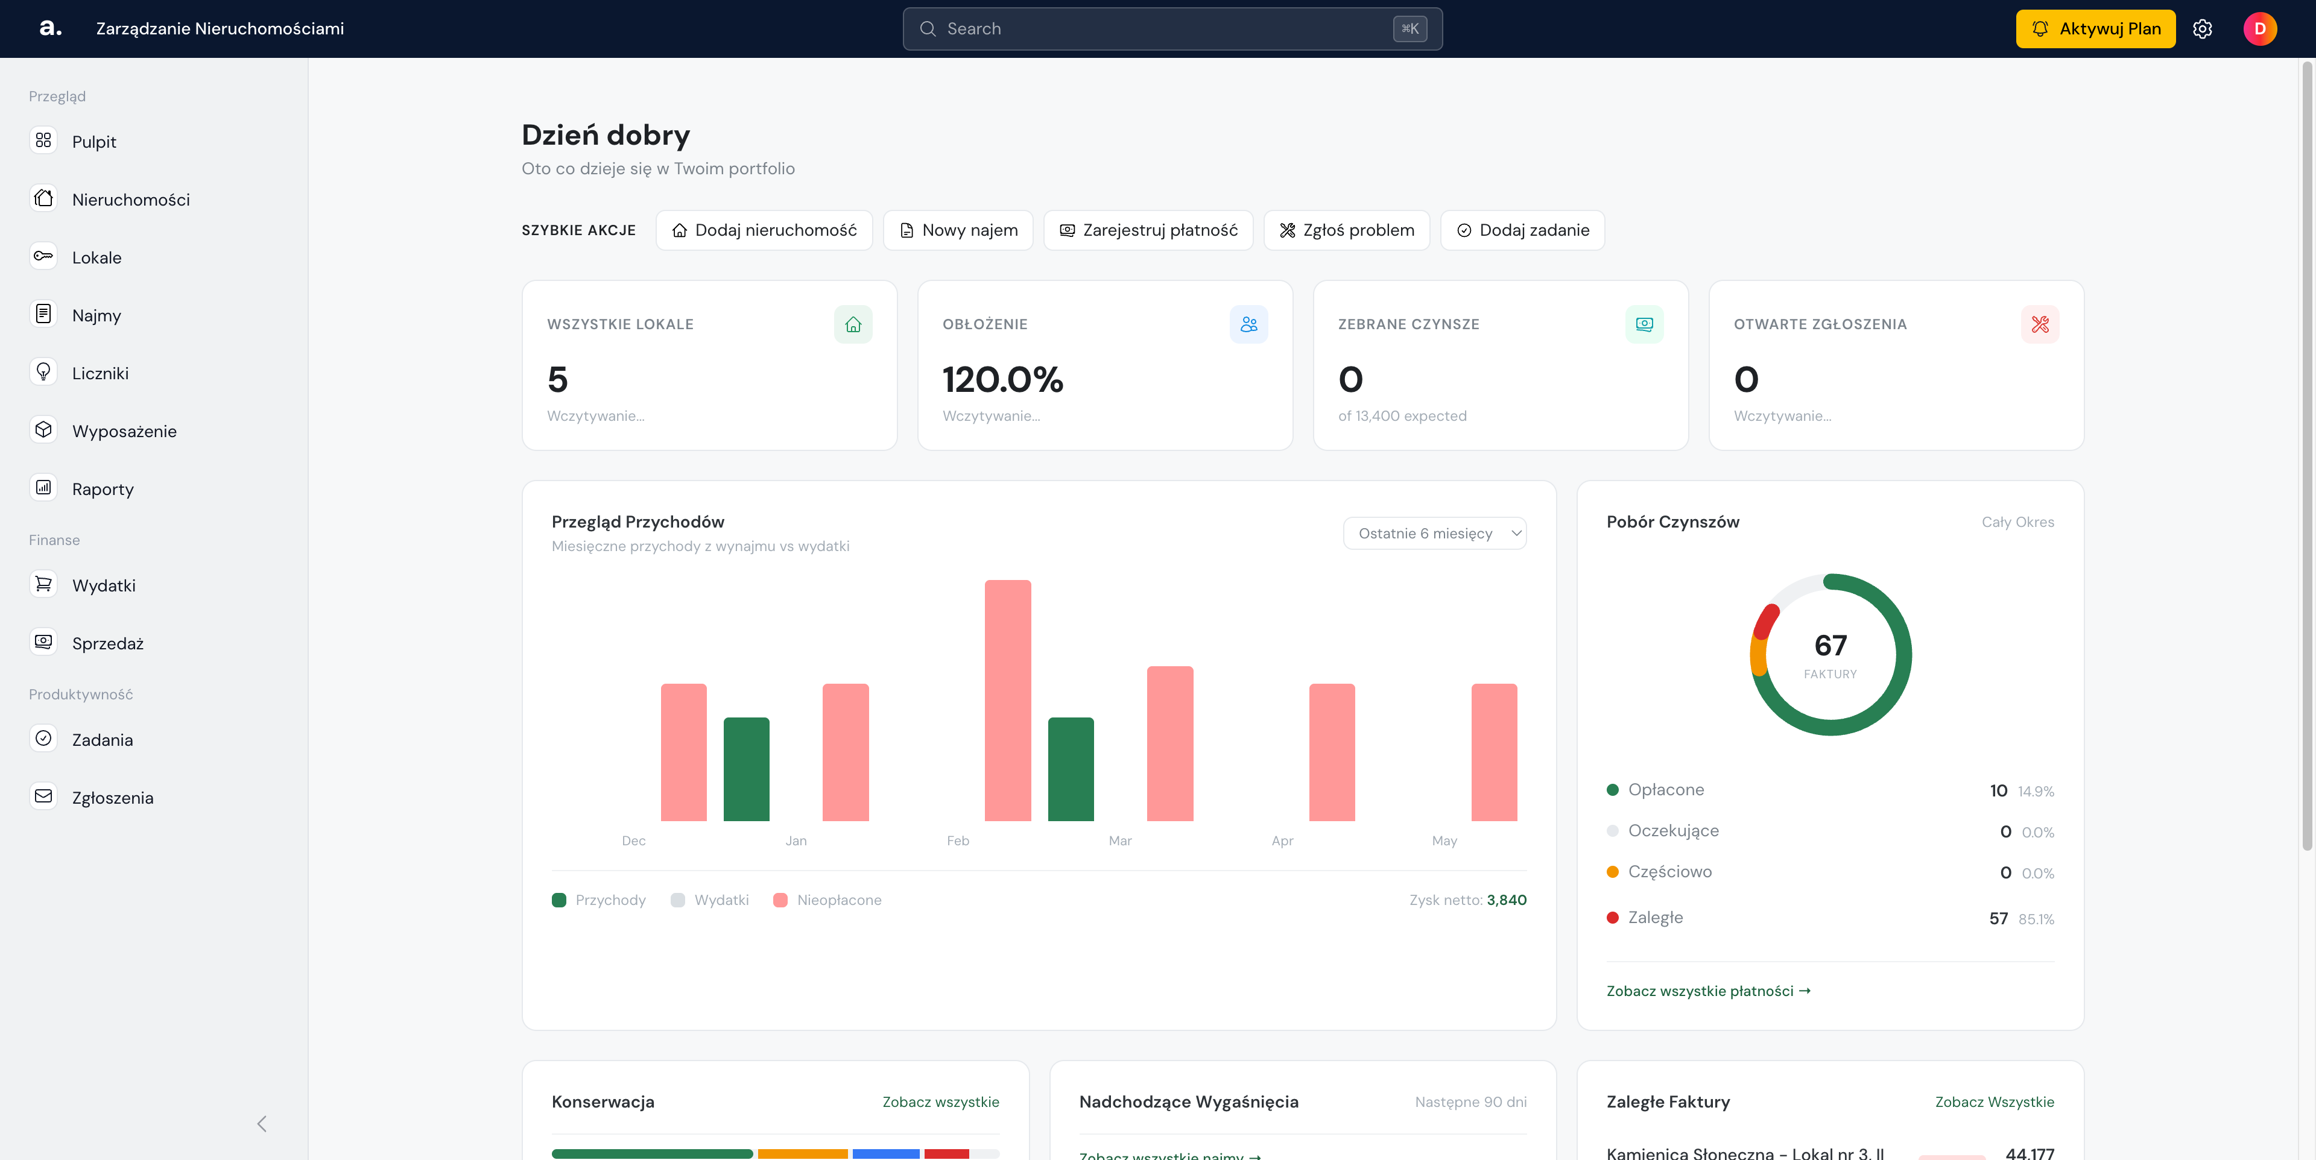Open the settings gear icon
Viewport: 2316px width, 1160px height.
[x=2202, y=29]
